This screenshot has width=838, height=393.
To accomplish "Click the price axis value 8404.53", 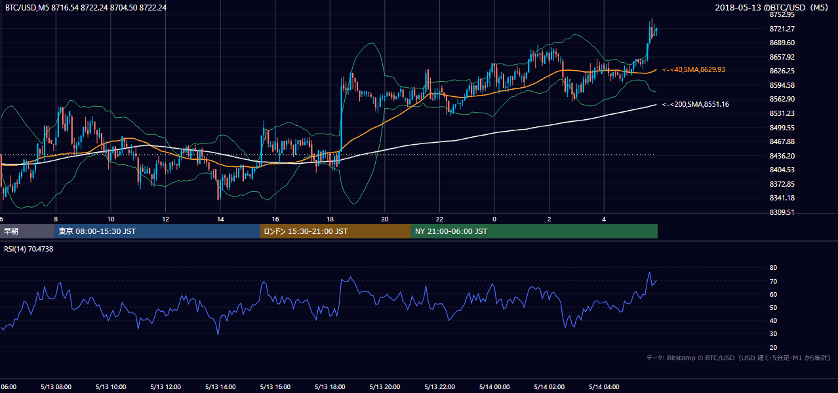I will tap(782, 170).
